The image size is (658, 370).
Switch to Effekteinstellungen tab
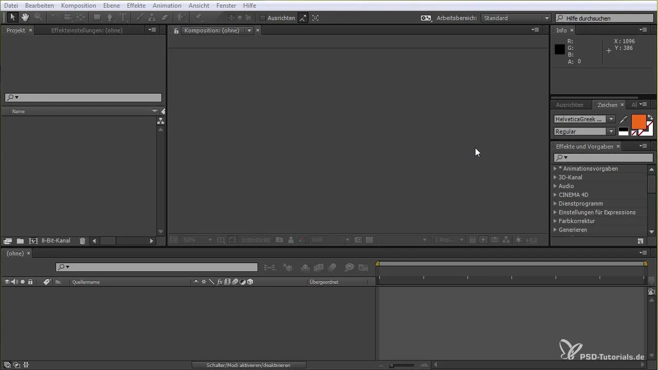(87, 30)
